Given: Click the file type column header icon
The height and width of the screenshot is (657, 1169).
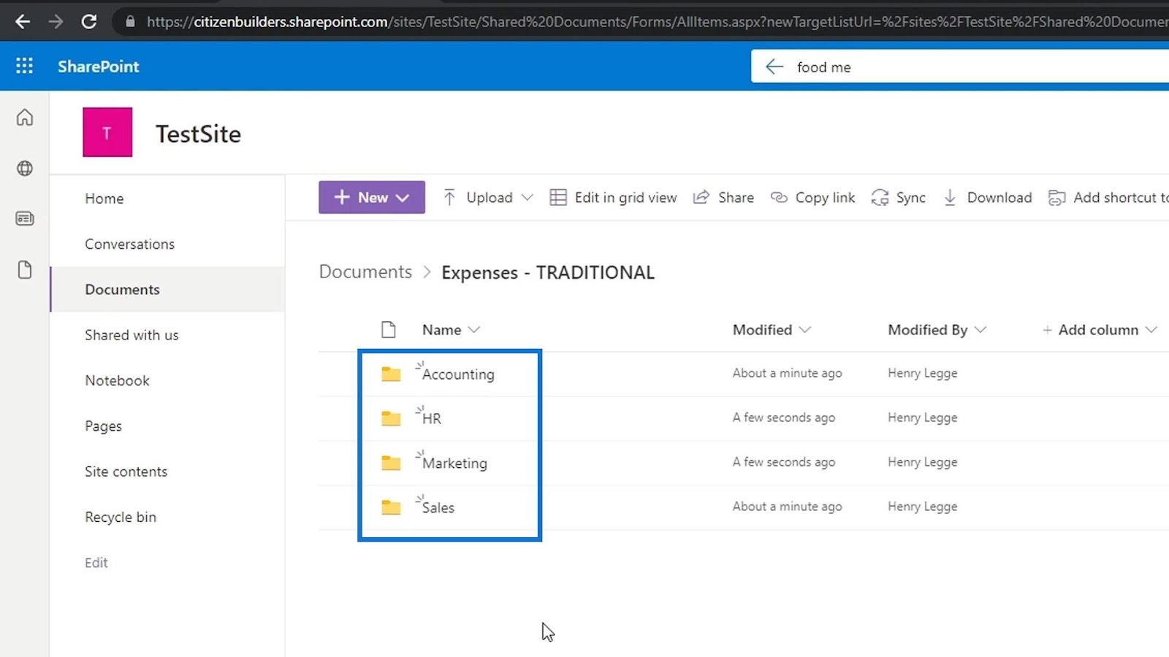Looking at the screenshot, I should (389, 330).
